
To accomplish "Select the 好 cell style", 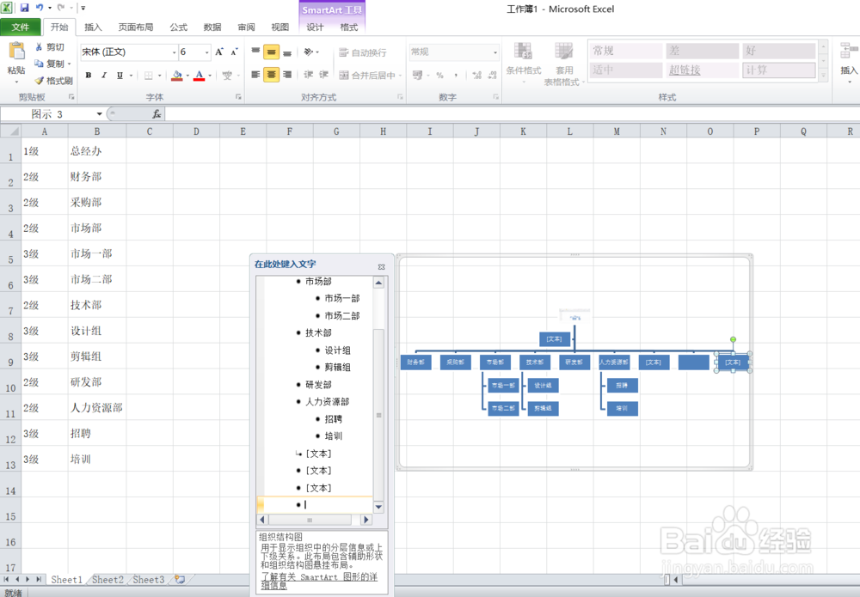I will pos(779,51).
